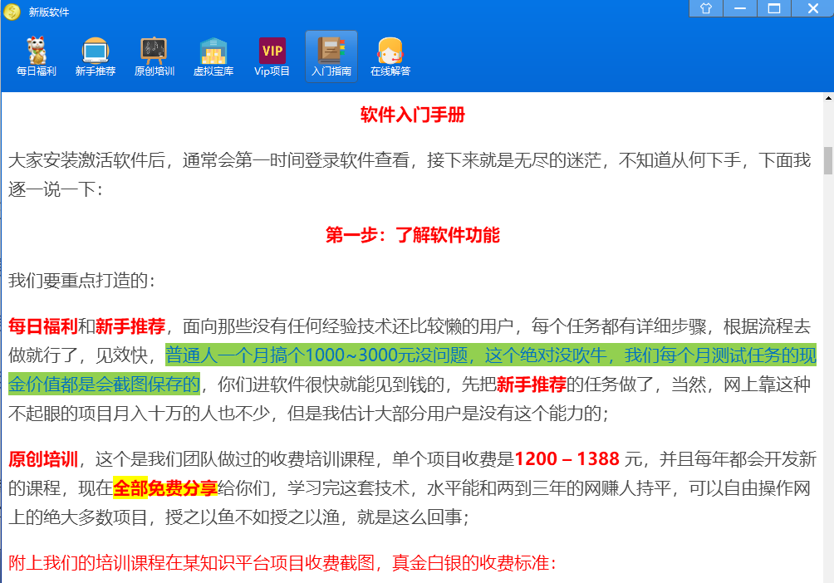Click the 第一步：了解软件功能 heading
834x583 pixels.
(412, 235)
